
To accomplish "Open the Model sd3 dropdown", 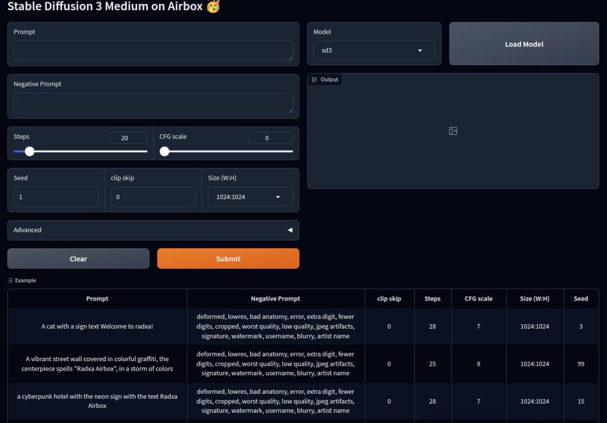I will tap(374, 51).
